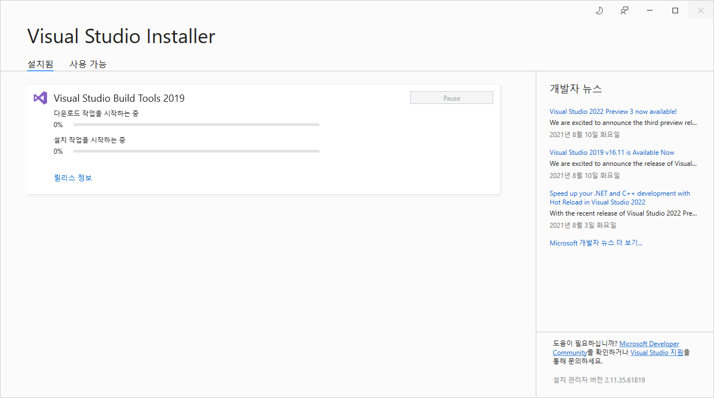Viewport: 714px width, 398px height.
Task: Click the 다운로드 작업을 시작하는 중 status text
Action: (x=96, y=113)
